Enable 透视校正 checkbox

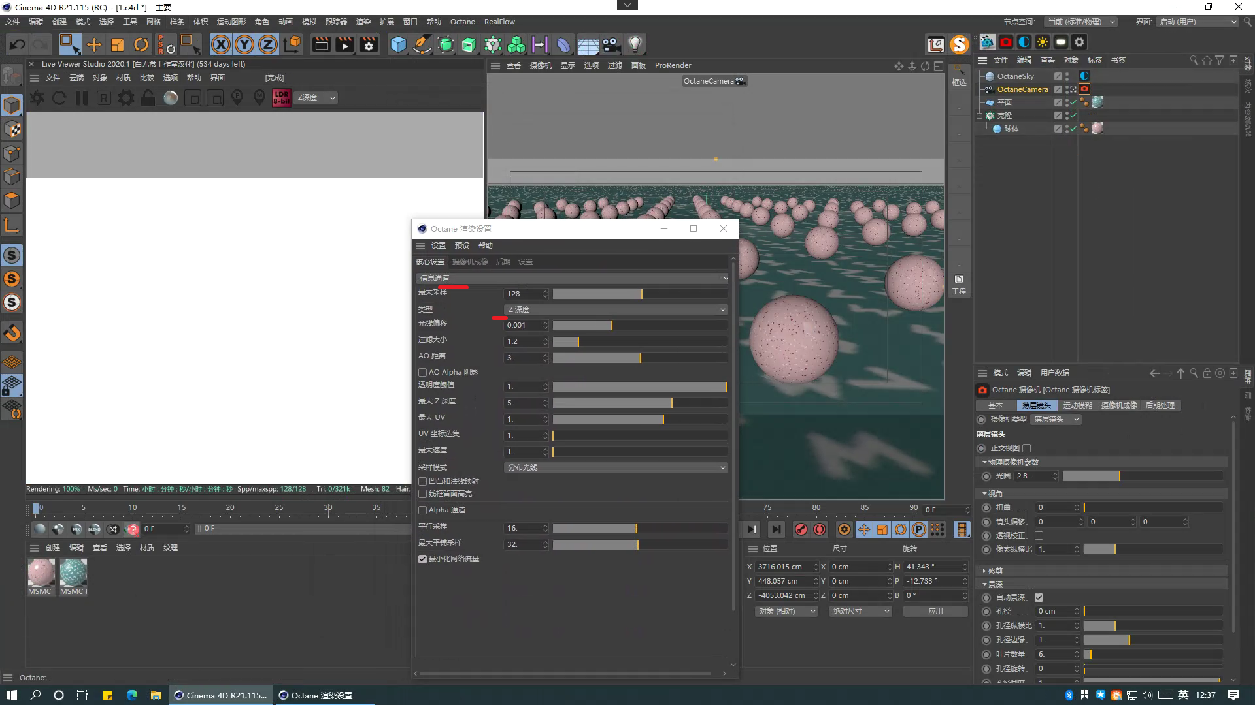[1039, 536]
